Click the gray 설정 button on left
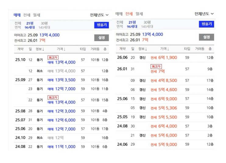The width and height of the screenshot is (226, 163). 102,38
